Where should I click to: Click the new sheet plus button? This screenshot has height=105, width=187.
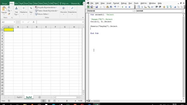pyautogui.click(x=39, y=97)
